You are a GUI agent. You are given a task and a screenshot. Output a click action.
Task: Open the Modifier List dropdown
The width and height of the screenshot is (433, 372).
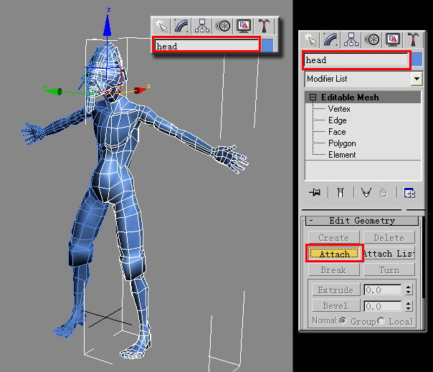(x=417, y=79)
